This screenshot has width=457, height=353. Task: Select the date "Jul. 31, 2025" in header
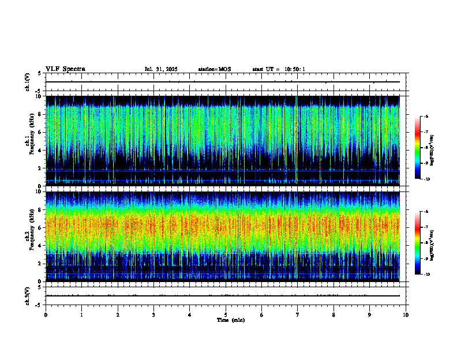[x=161, y=69]
